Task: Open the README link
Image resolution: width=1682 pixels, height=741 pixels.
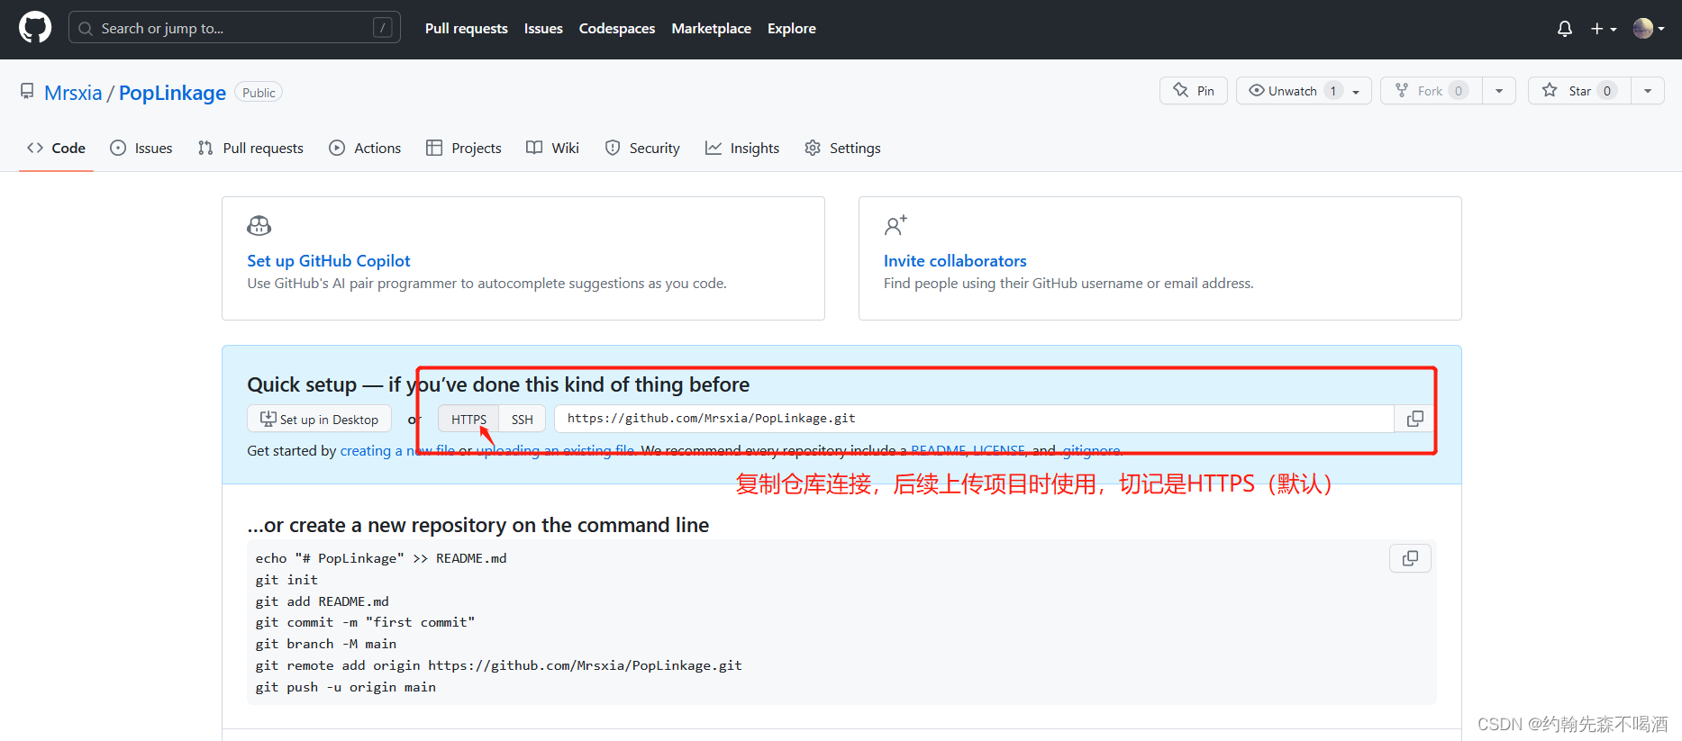Action: [938, 450]
